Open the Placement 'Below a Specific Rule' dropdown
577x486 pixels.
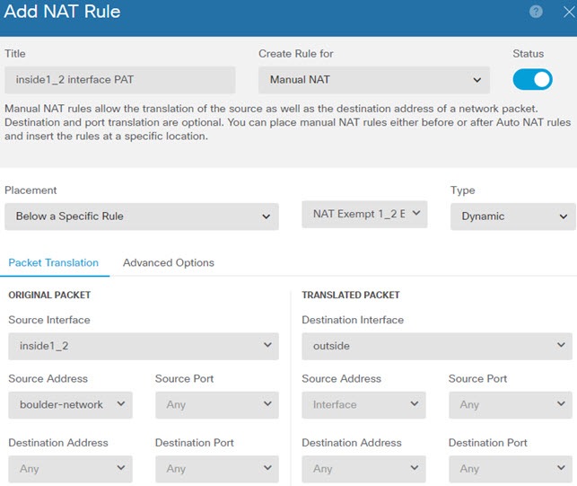pyautogui.click(x=142, y=216)
